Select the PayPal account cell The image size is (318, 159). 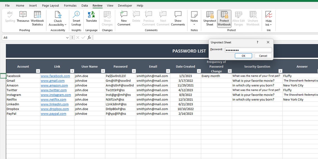pyautogui.click(x=23, y=114)
